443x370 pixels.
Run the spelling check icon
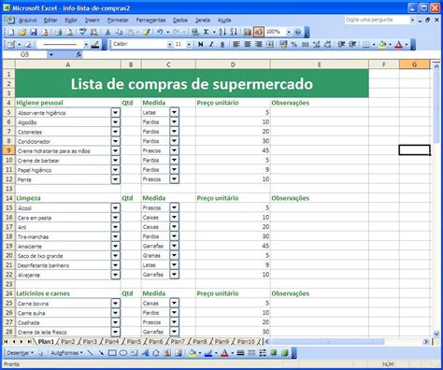[82, 32]
